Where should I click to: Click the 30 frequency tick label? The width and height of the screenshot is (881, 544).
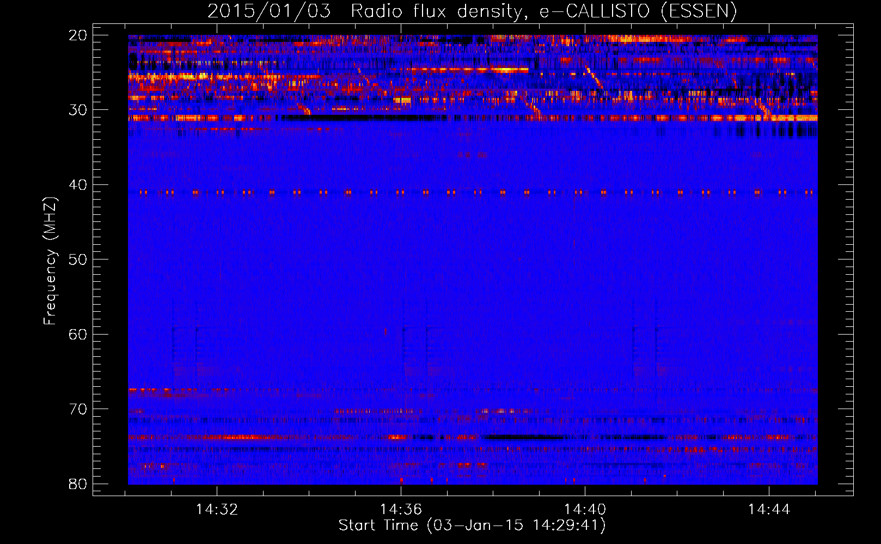tap(78, 110)
